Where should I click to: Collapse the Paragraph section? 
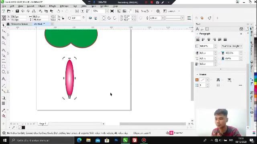click(197, 34)
